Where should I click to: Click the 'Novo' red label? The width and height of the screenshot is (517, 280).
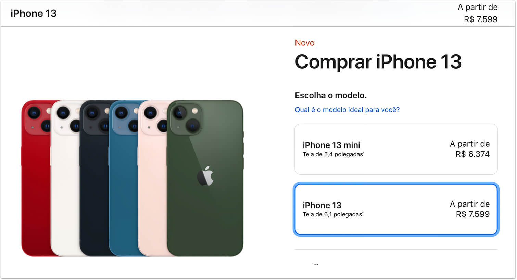pos(304,43)
